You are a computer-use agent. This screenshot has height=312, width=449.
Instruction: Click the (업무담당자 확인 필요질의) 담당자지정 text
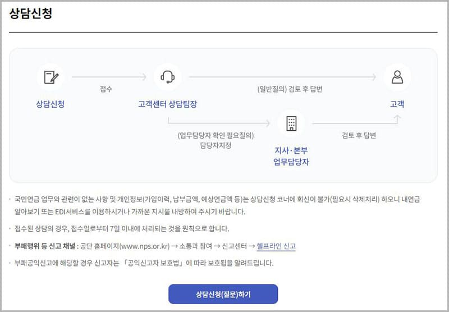(x=216, y=140)
